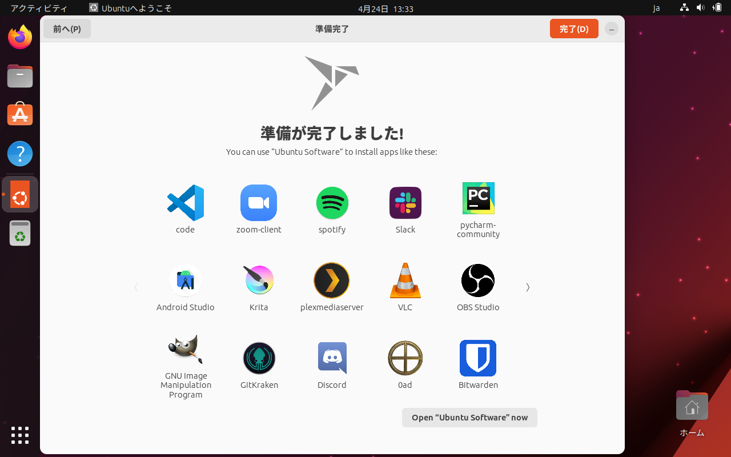Open the ja input source menu

656,9
